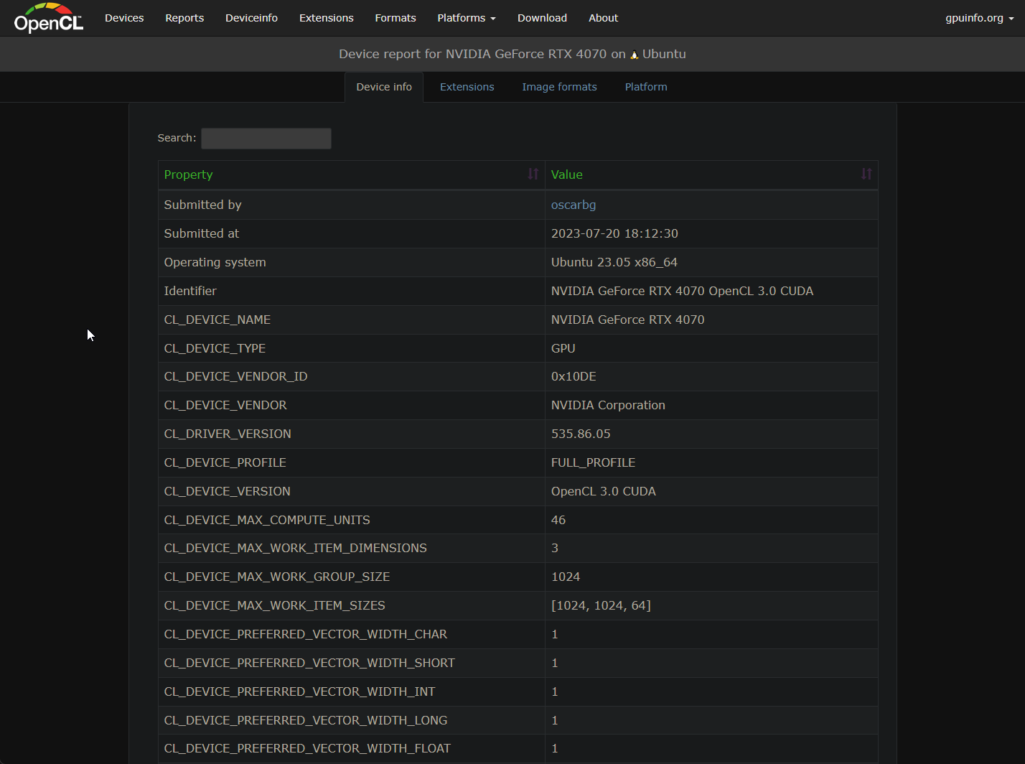Open the Download page
1025x764 pixels.
(542, 18)
